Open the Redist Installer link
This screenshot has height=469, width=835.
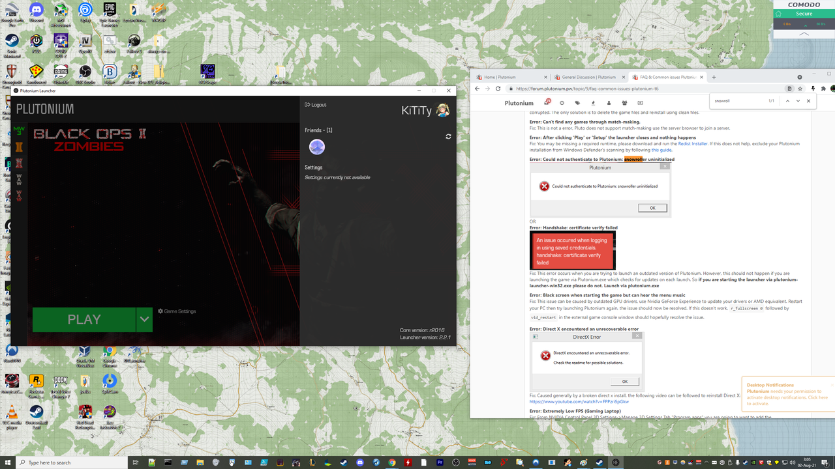[693, 143]
